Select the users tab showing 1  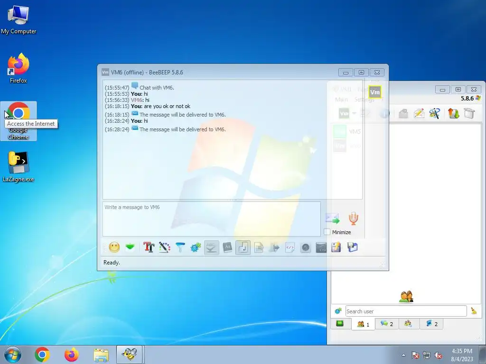(363, 324)
